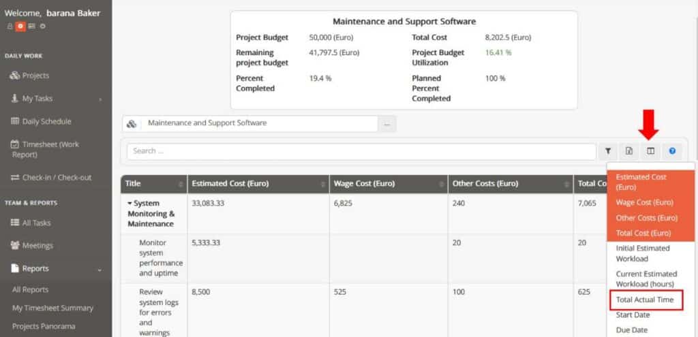Click the Maintenance and Support Software project field

click(259, 124)
